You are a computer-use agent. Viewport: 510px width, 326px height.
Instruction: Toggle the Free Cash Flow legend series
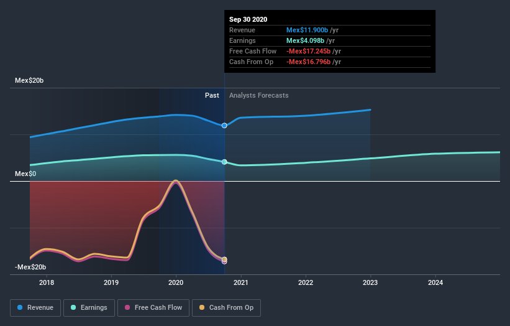[x=153, y=308]
